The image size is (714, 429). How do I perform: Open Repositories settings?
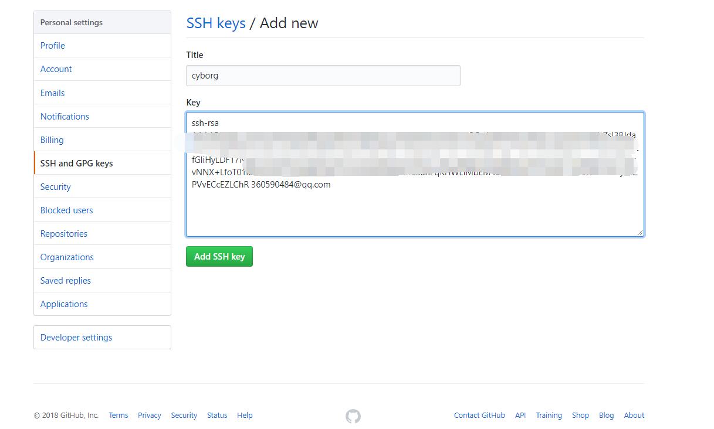tap(102, 233)
